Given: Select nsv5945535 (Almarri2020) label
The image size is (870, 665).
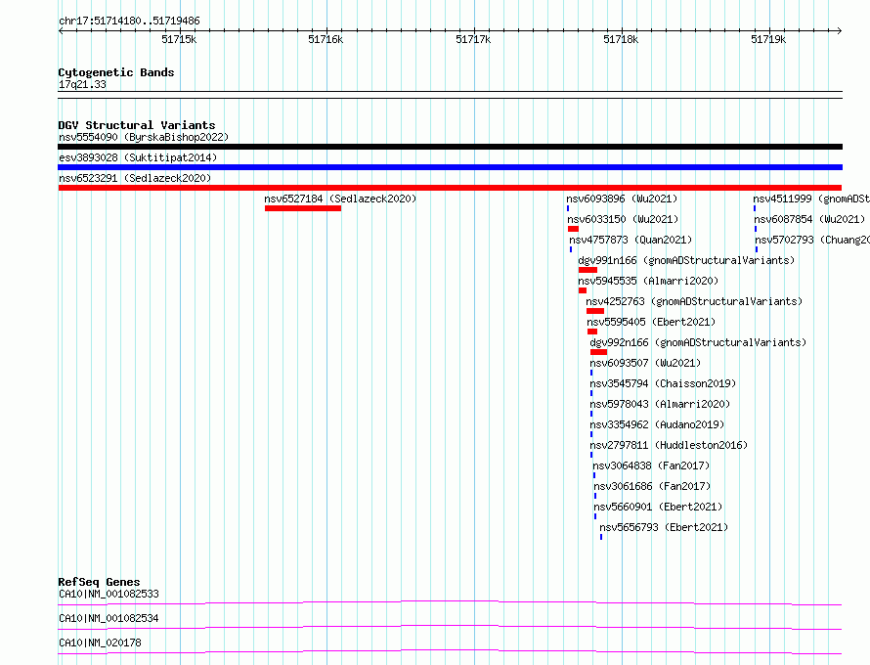Looking at the screenshot, I should pos(648,281).
